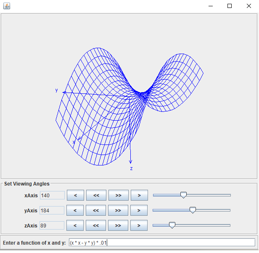Click the zAxis angle field showing 89
Viewport: 259px width, 253px height.
coord(52,225)
